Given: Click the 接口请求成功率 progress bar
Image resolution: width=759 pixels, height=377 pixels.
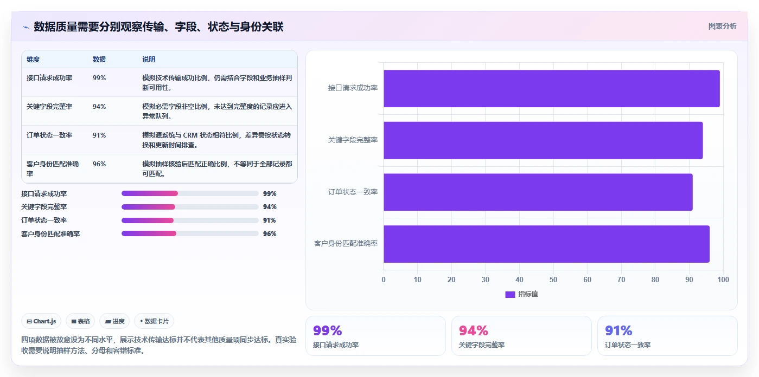Looking at the screenshot, I should coord(190,193).
